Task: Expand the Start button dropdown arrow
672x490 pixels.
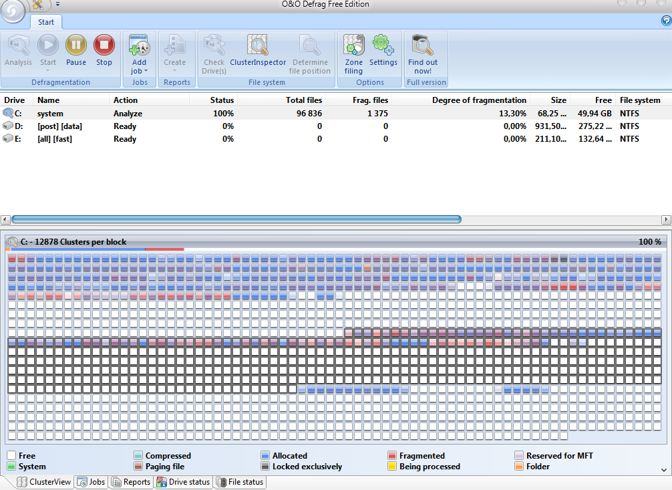Action: click(x=48, y=70)
